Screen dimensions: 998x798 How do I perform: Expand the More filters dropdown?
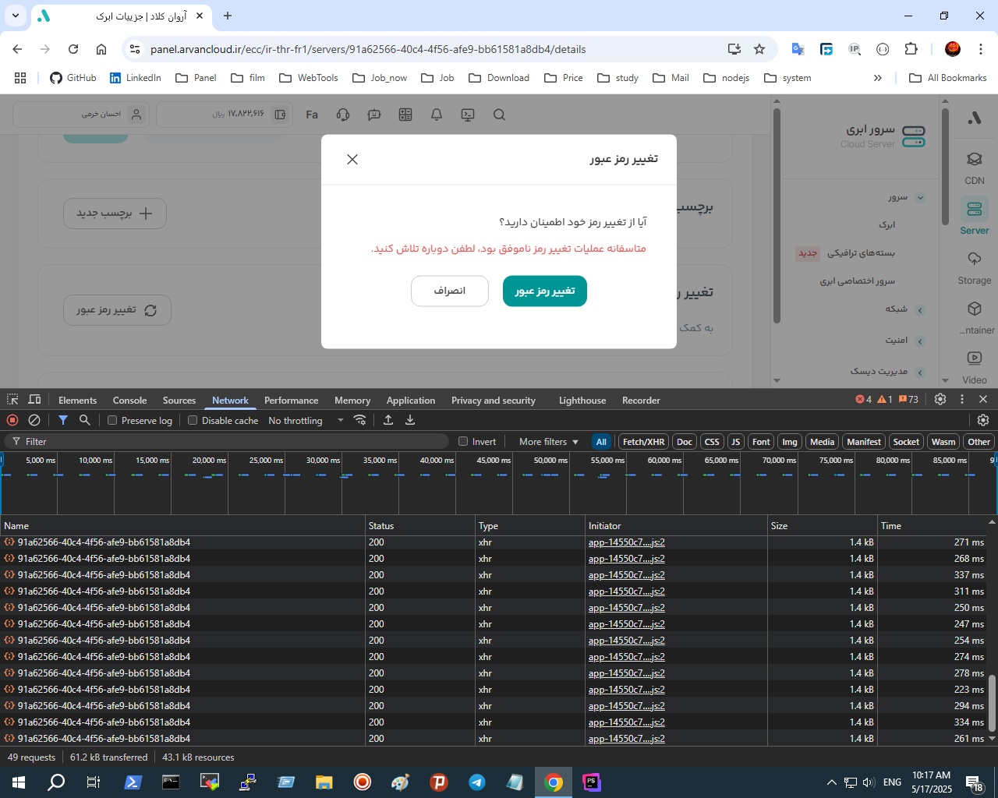(x=549, y=442)
